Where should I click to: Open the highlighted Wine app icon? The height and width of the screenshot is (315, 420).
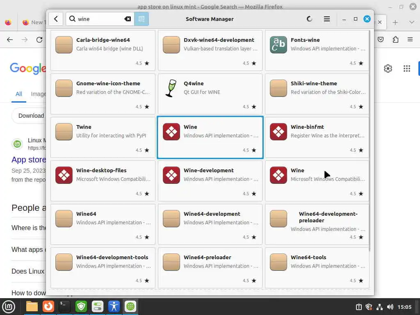pos(171,132)
